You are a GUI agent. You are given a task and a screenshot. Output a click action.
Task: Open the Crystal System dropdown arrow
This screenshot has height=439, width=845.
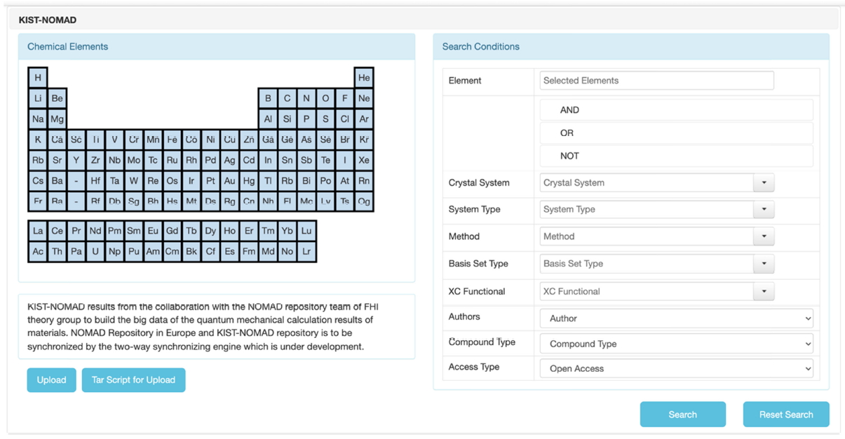764,183
